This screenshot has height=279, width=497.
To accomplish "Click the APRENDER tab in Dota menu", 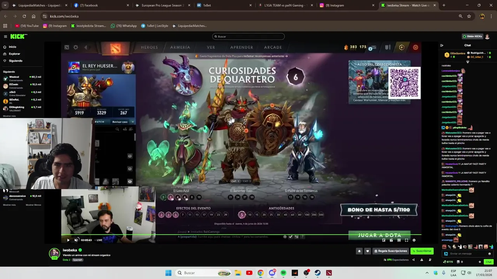I will point(242,47).
